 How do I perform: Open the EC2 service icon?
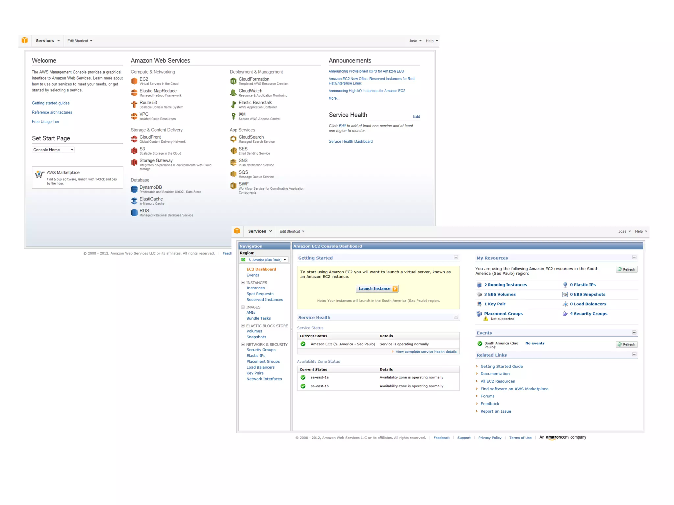point(134,81)
